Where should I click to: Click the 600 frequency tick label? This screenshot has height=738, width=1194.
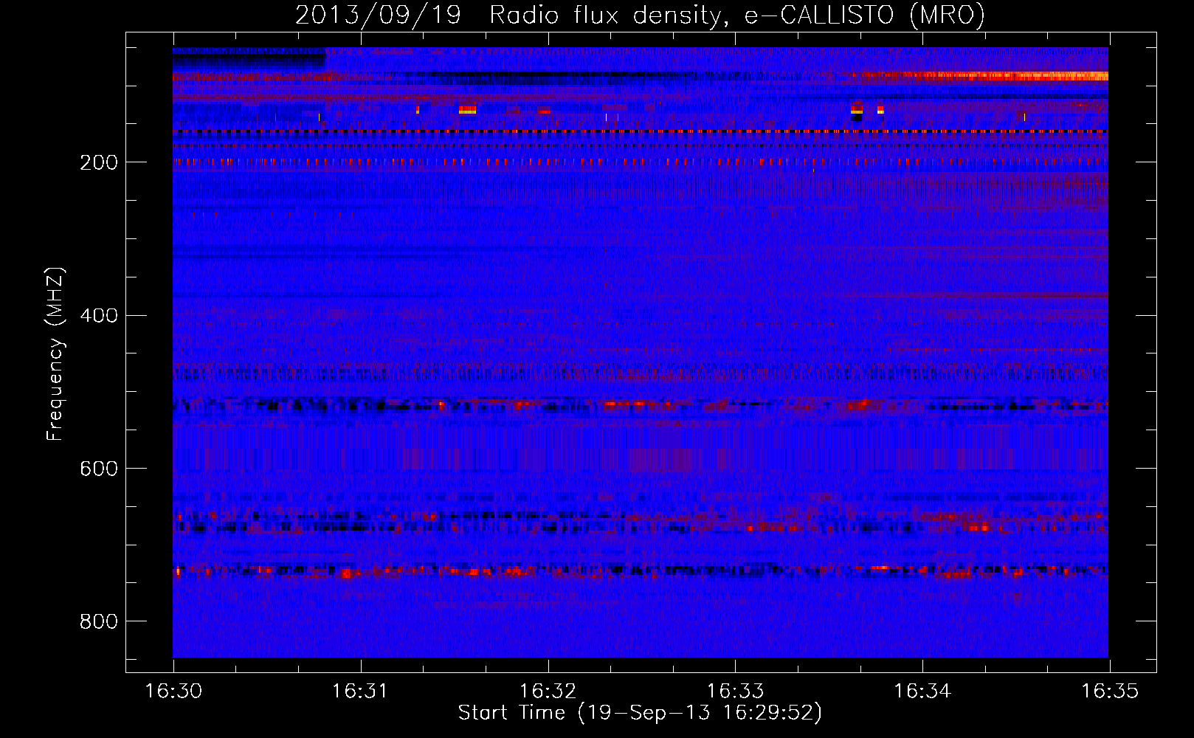(x=99, y=469)
